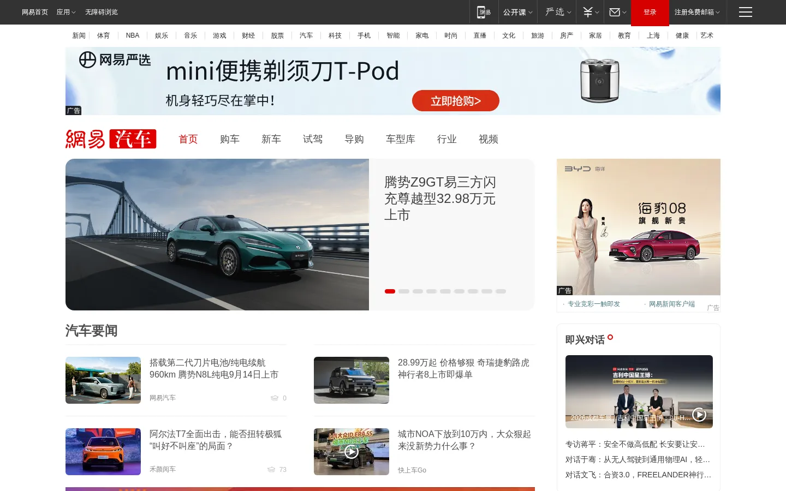
Task: Click the 专业竞彩一触即发 ad link
Action: [x=593, y=304]
